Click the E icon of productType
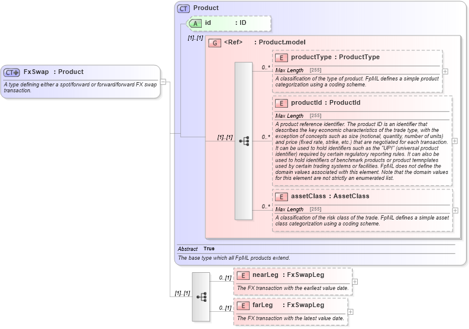 [x=282, y=58]
